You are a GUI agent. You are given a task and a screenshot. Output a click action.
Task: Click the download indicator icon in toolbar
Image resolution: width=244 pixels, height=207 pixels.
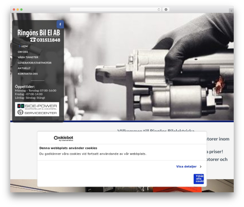166,9
